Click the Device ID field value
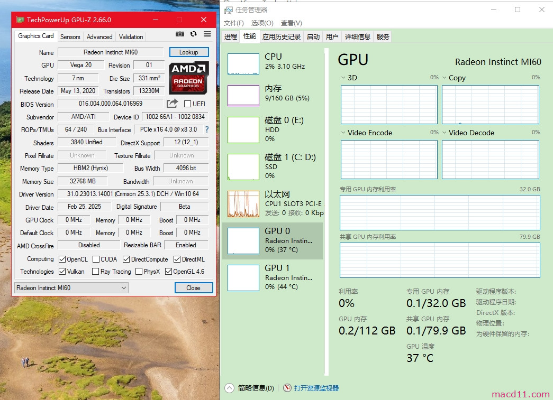 click(175, 117)
